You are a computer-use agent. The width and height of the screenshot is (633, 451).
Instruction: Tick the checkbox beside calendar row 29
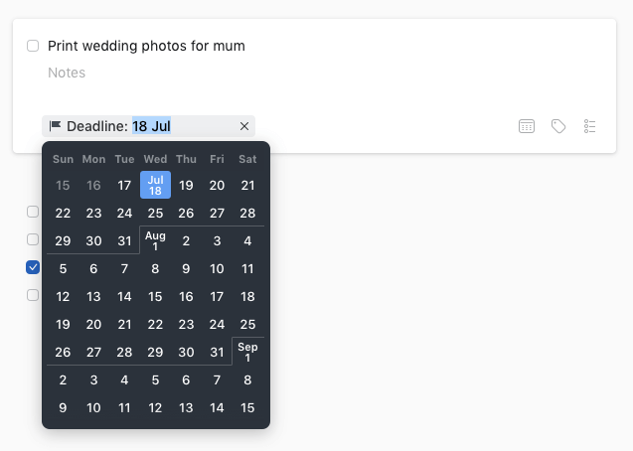tap(33, 239)
